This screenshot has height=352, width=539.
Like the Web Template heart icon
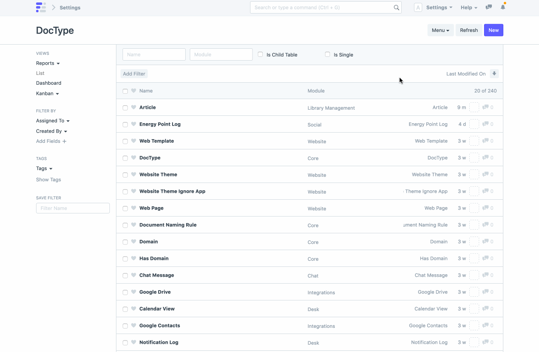click(x=134, y=141)
